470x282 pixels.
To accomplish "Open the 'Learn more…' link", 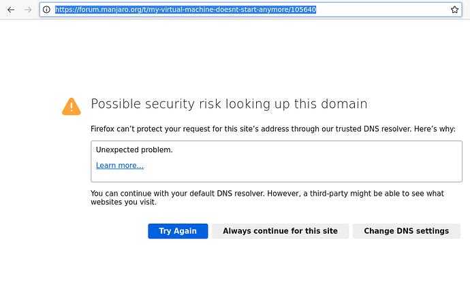I will click(120, 166).
